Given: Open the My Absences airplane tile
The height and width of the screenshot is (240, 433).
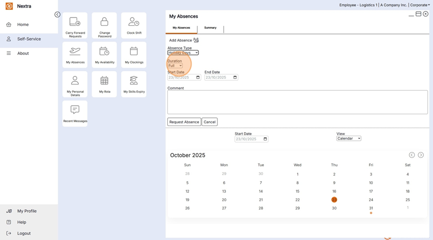Looking at the screenshot, I should tap(75, 55).
